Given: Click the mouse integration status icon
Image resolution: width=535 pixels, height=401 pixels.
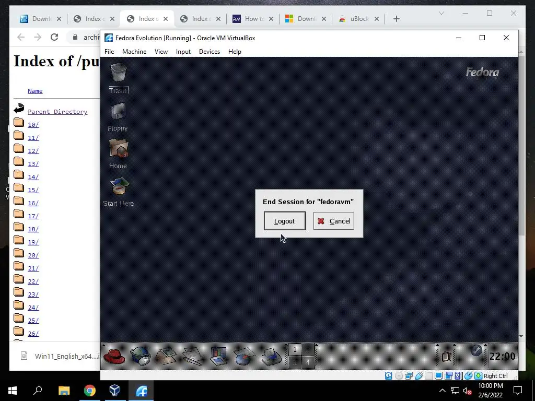Looking at the screenshot, I should (468, 376).
